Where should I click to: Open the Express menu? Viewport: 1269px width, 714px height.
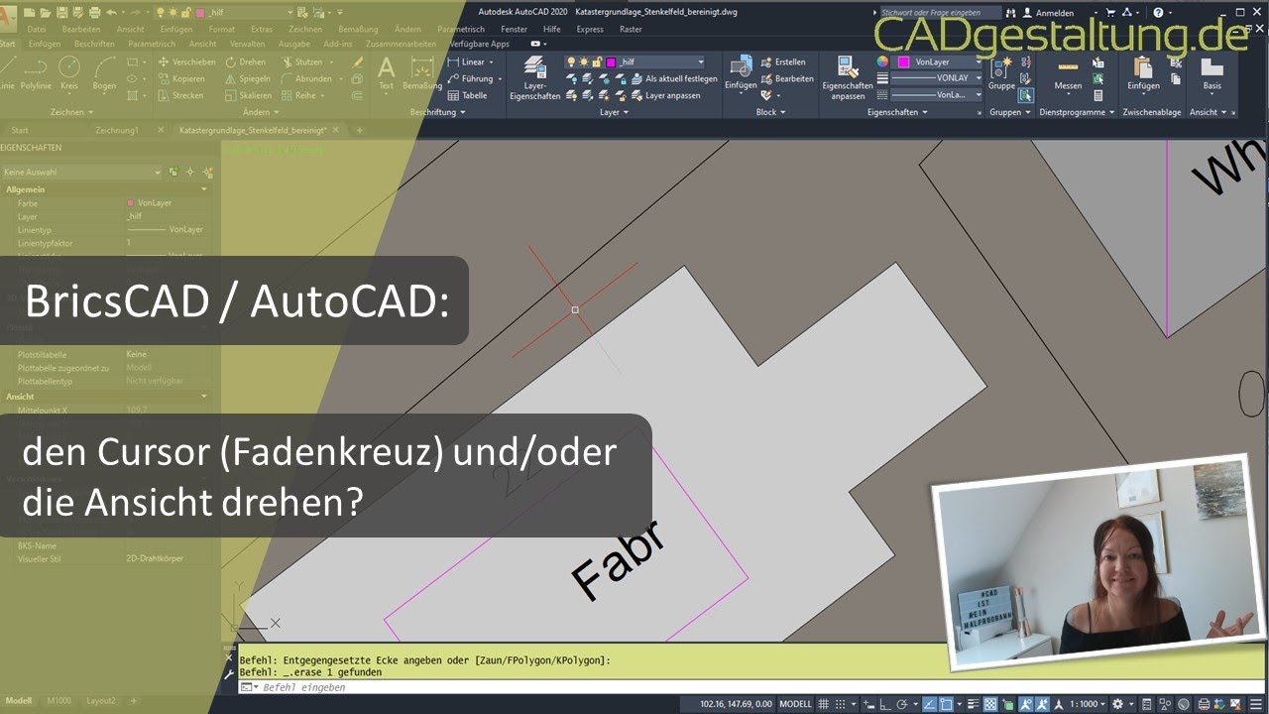tap(590, 30)
